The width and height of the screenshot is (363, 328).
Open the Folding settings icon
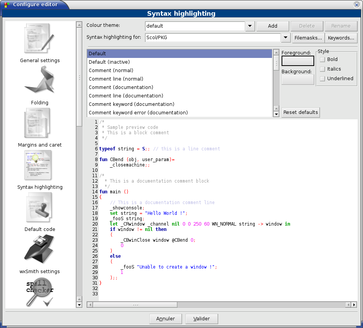coord(39,80)
